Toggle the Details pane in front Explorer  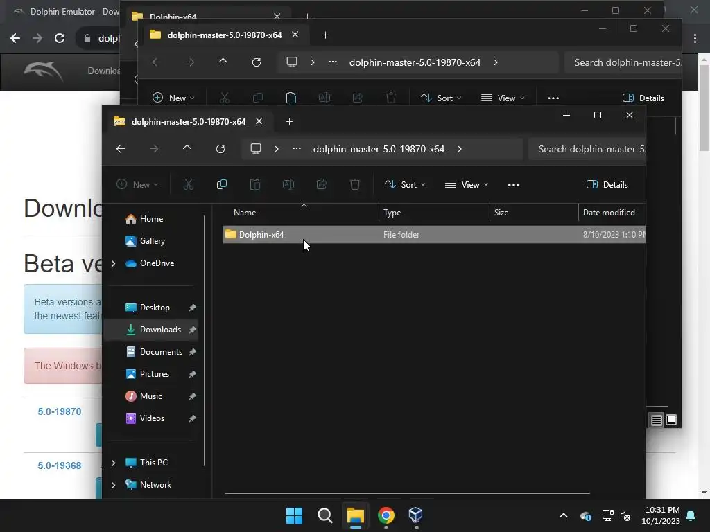[x=607, y=184]
